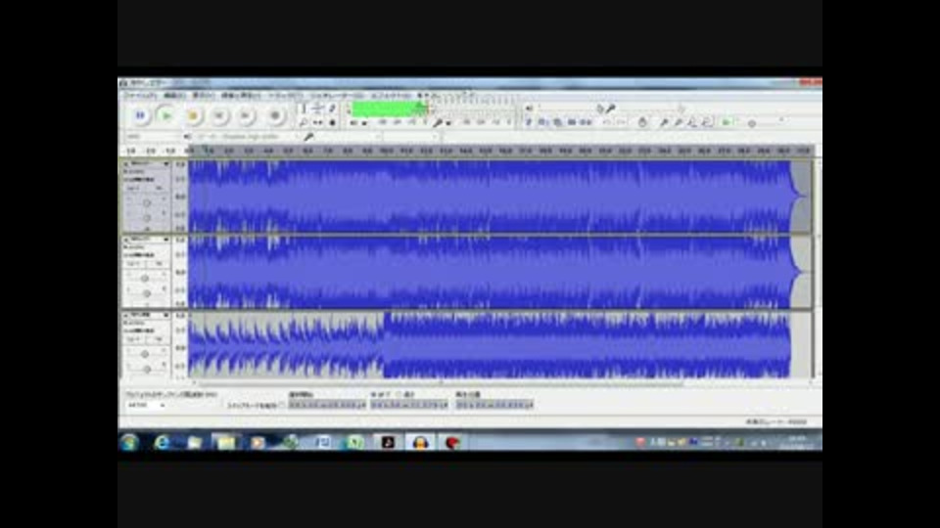Click the yellow Stop button
Image resolution: width=940 pixels, height=528 pixels.
click(x=193, y=115)
